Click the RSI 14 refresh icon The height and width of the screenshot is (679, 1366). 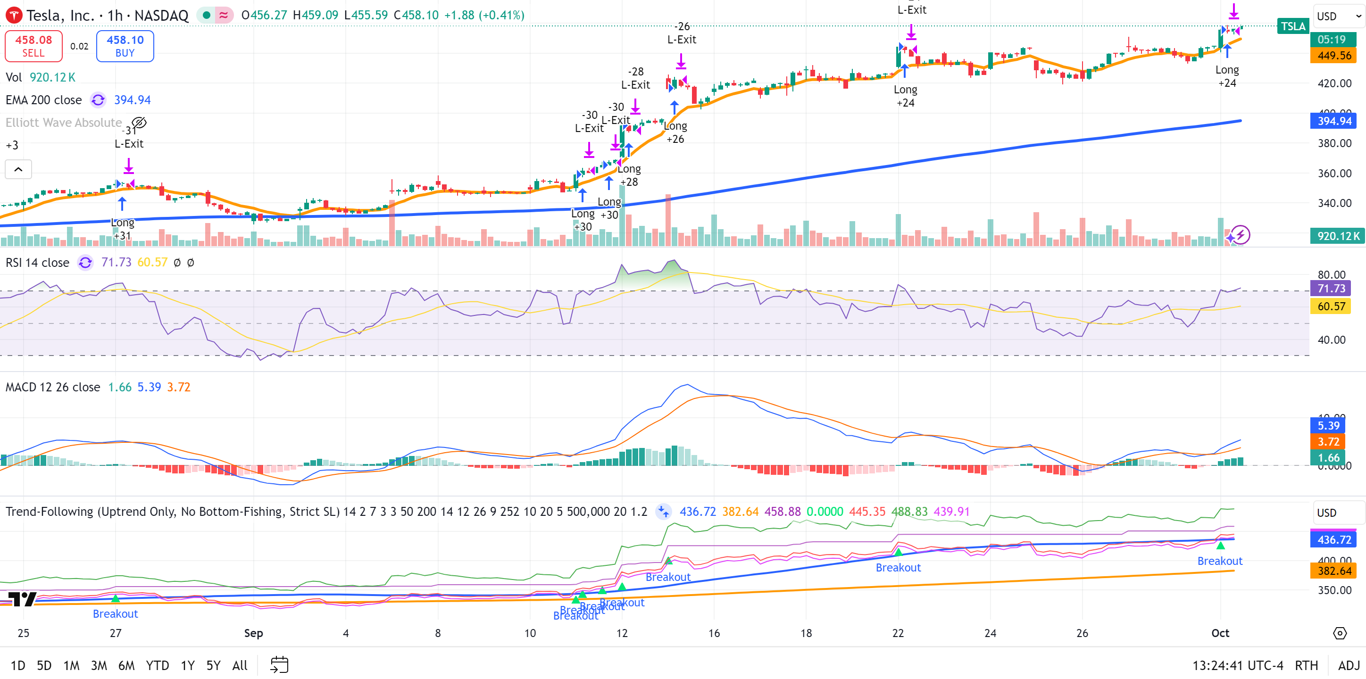[x=85, y=263]
